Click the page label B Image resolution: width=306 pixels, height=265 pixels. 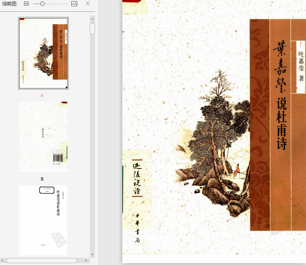pyautogui.click(x=42, y=179)
